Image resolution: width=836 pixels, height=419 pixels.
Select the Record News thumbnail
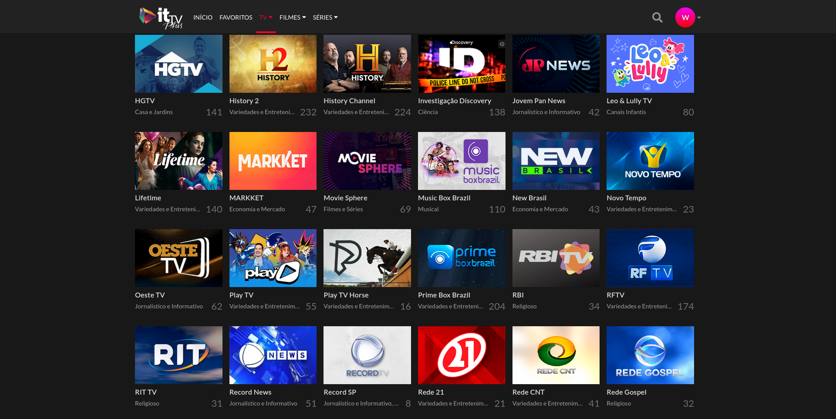coord(273,355)
